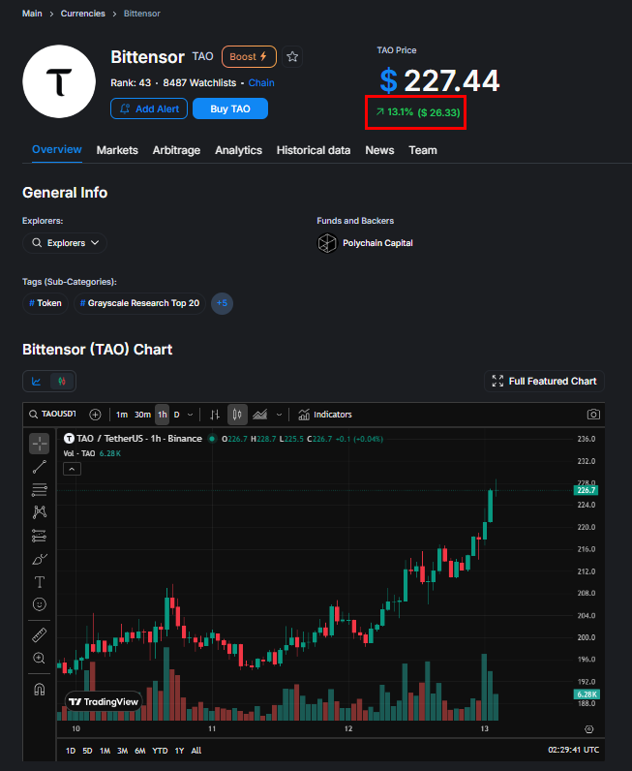This screenshot has height=771, width=632.
Task: Set chart range to 5D
Action: pyautogui.click(x=87, y=751)
